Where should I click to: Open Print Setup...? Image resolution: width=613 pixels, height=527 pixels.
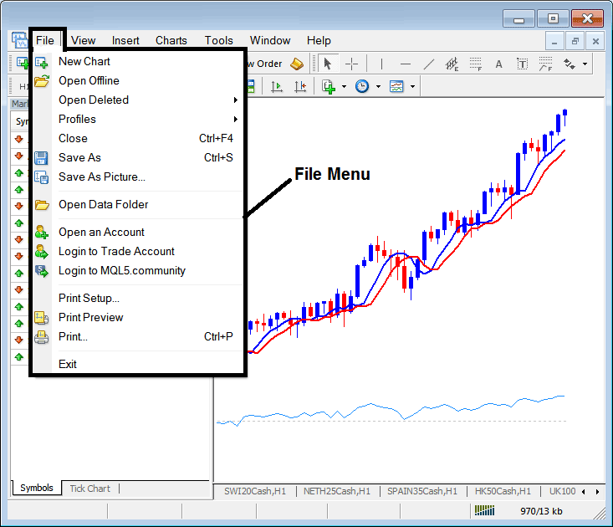tap(139, 298)
